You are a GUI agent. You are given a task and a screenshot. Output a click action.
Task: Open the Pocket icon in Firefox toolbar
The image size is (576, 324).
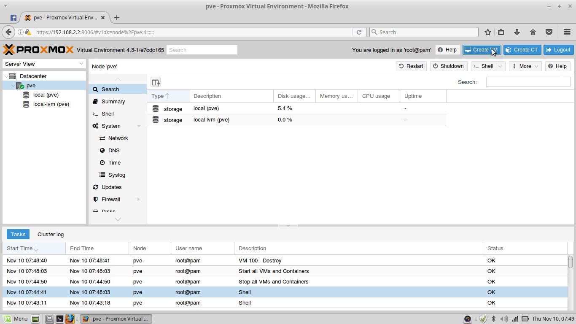click(549, 32)
